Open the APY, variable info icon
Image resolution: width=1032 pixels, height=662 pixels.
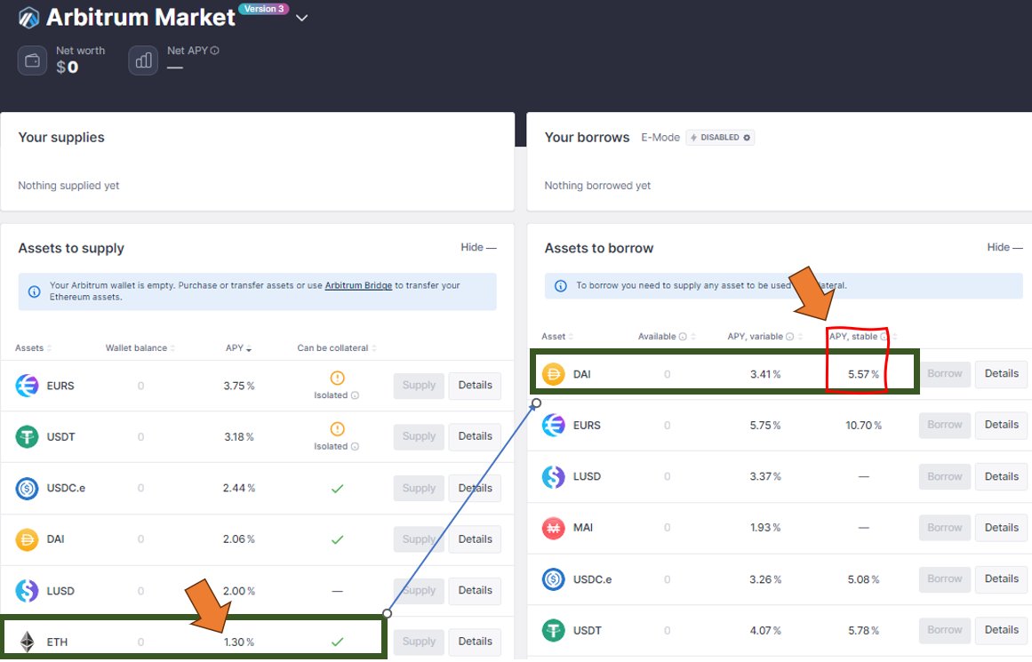click(x=790, y=336)
